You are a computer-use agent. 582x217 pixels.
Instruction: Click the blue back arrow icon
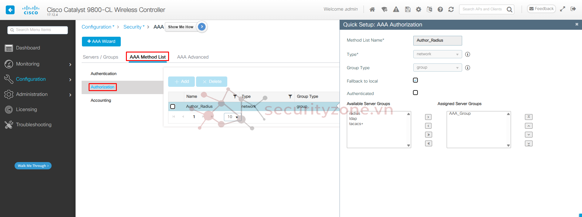[x=10, y=10]
